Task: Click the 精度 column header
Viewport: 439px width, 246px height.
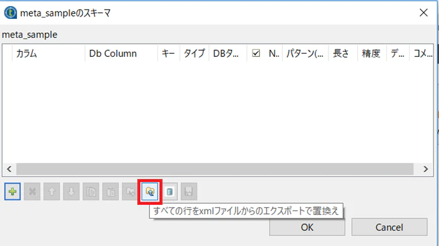Action: coord(372,53)
